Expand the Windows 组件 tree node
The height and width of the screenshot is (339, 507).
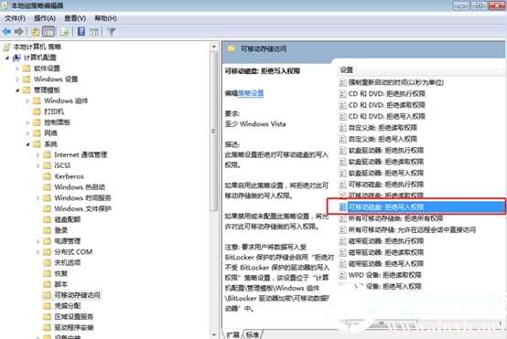point(27,101)
